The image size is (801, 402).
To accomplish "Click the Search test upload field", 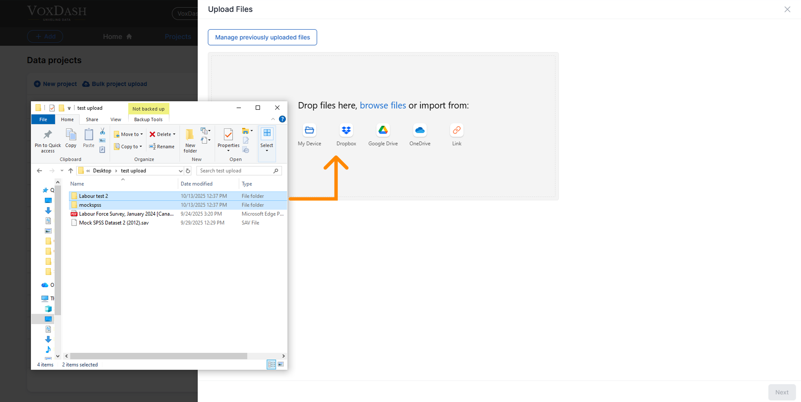I will [x=239, y=171].
